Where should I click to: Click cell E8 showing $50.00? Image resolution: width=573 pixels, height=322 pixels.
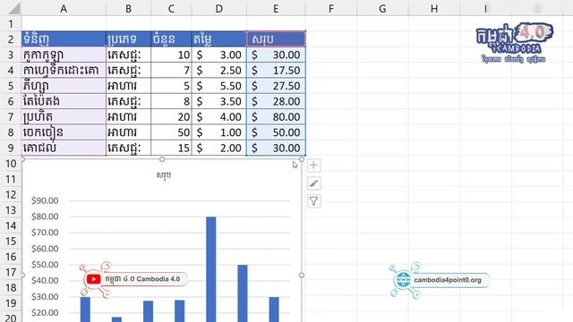(276, 132)
